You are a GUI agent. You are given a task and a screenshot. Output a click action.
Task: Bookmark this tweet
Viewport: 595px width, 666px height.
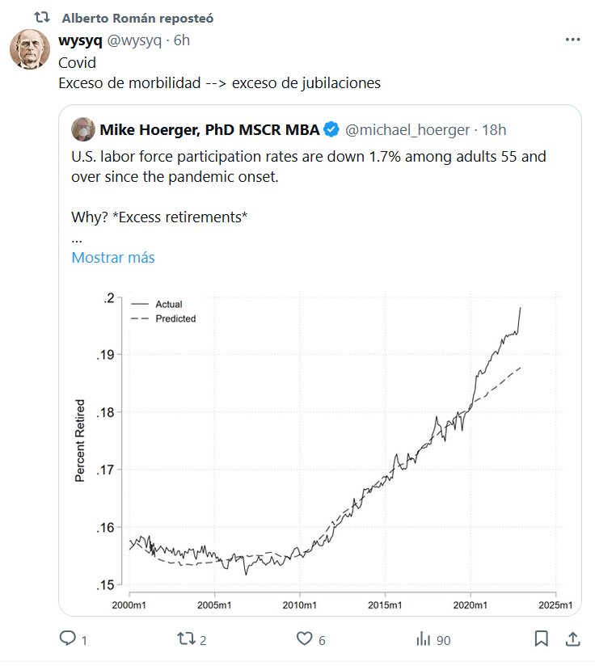(541, 639)
